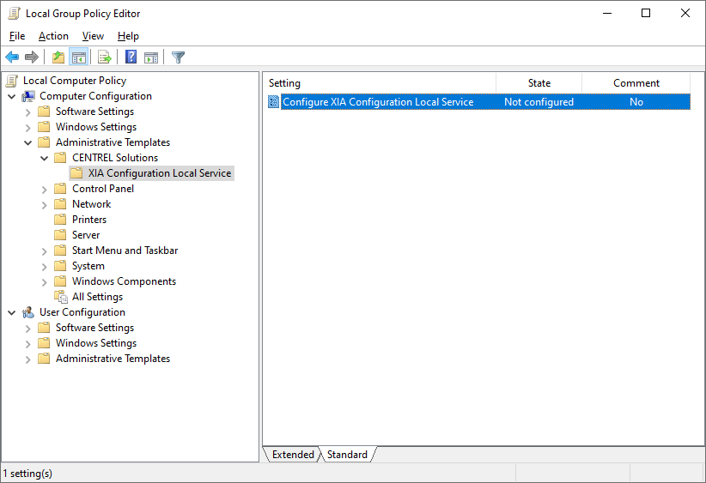Image resolution: width=706 pixels, height=483 pixels.
Task: Expand the Control Panel node
Action: [44, 190]
